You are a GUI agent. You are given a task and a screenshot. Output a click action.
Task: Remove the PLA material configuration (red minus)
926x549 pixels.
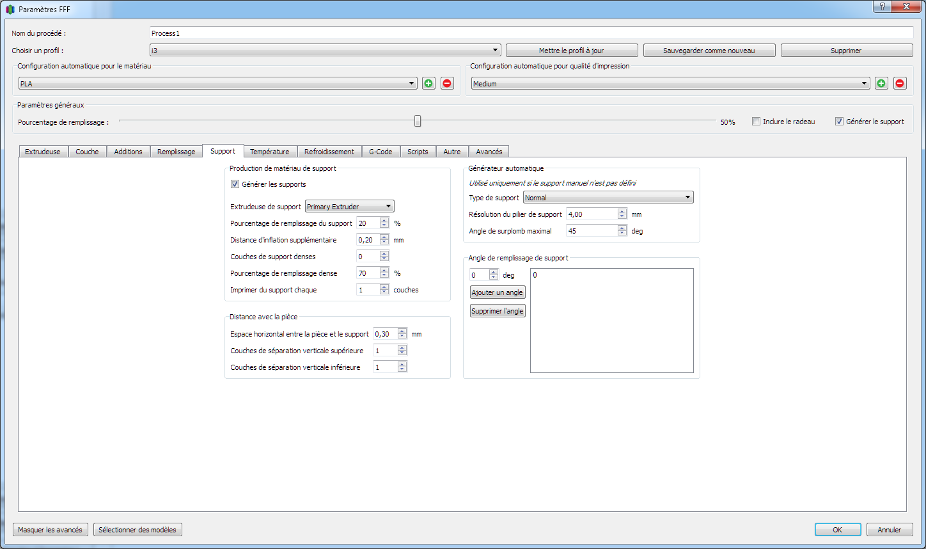click(447, 83)
